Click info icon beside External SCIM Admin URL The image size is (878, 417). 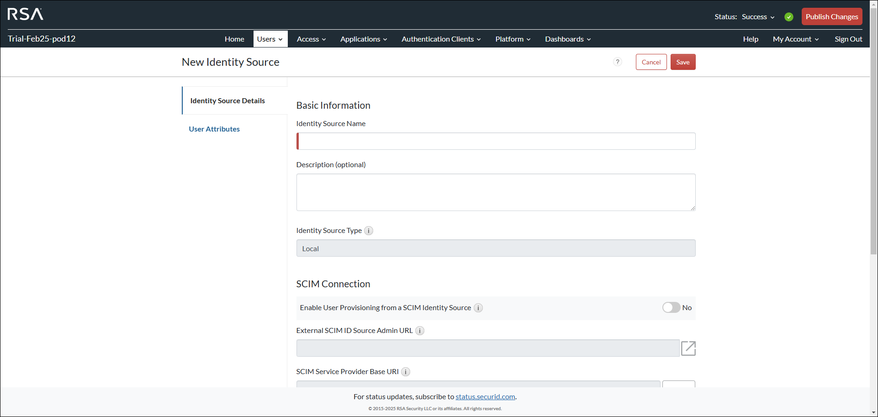[420, 330]
